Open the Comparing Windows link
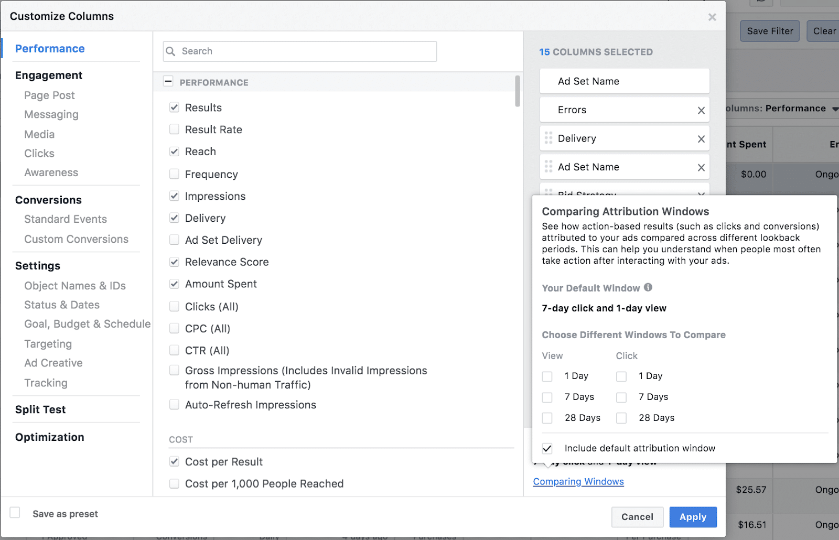The height and width of the screenshot is (540, 839). (x=578, y=481)
